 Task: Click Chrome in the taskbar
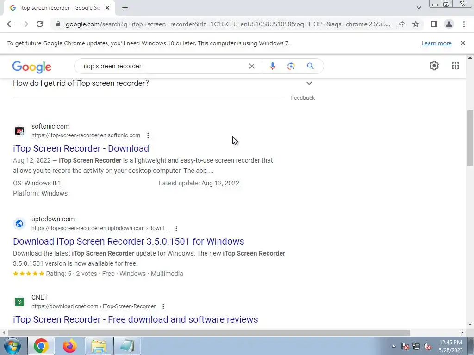pyautogui.click(x=41, y=346)
